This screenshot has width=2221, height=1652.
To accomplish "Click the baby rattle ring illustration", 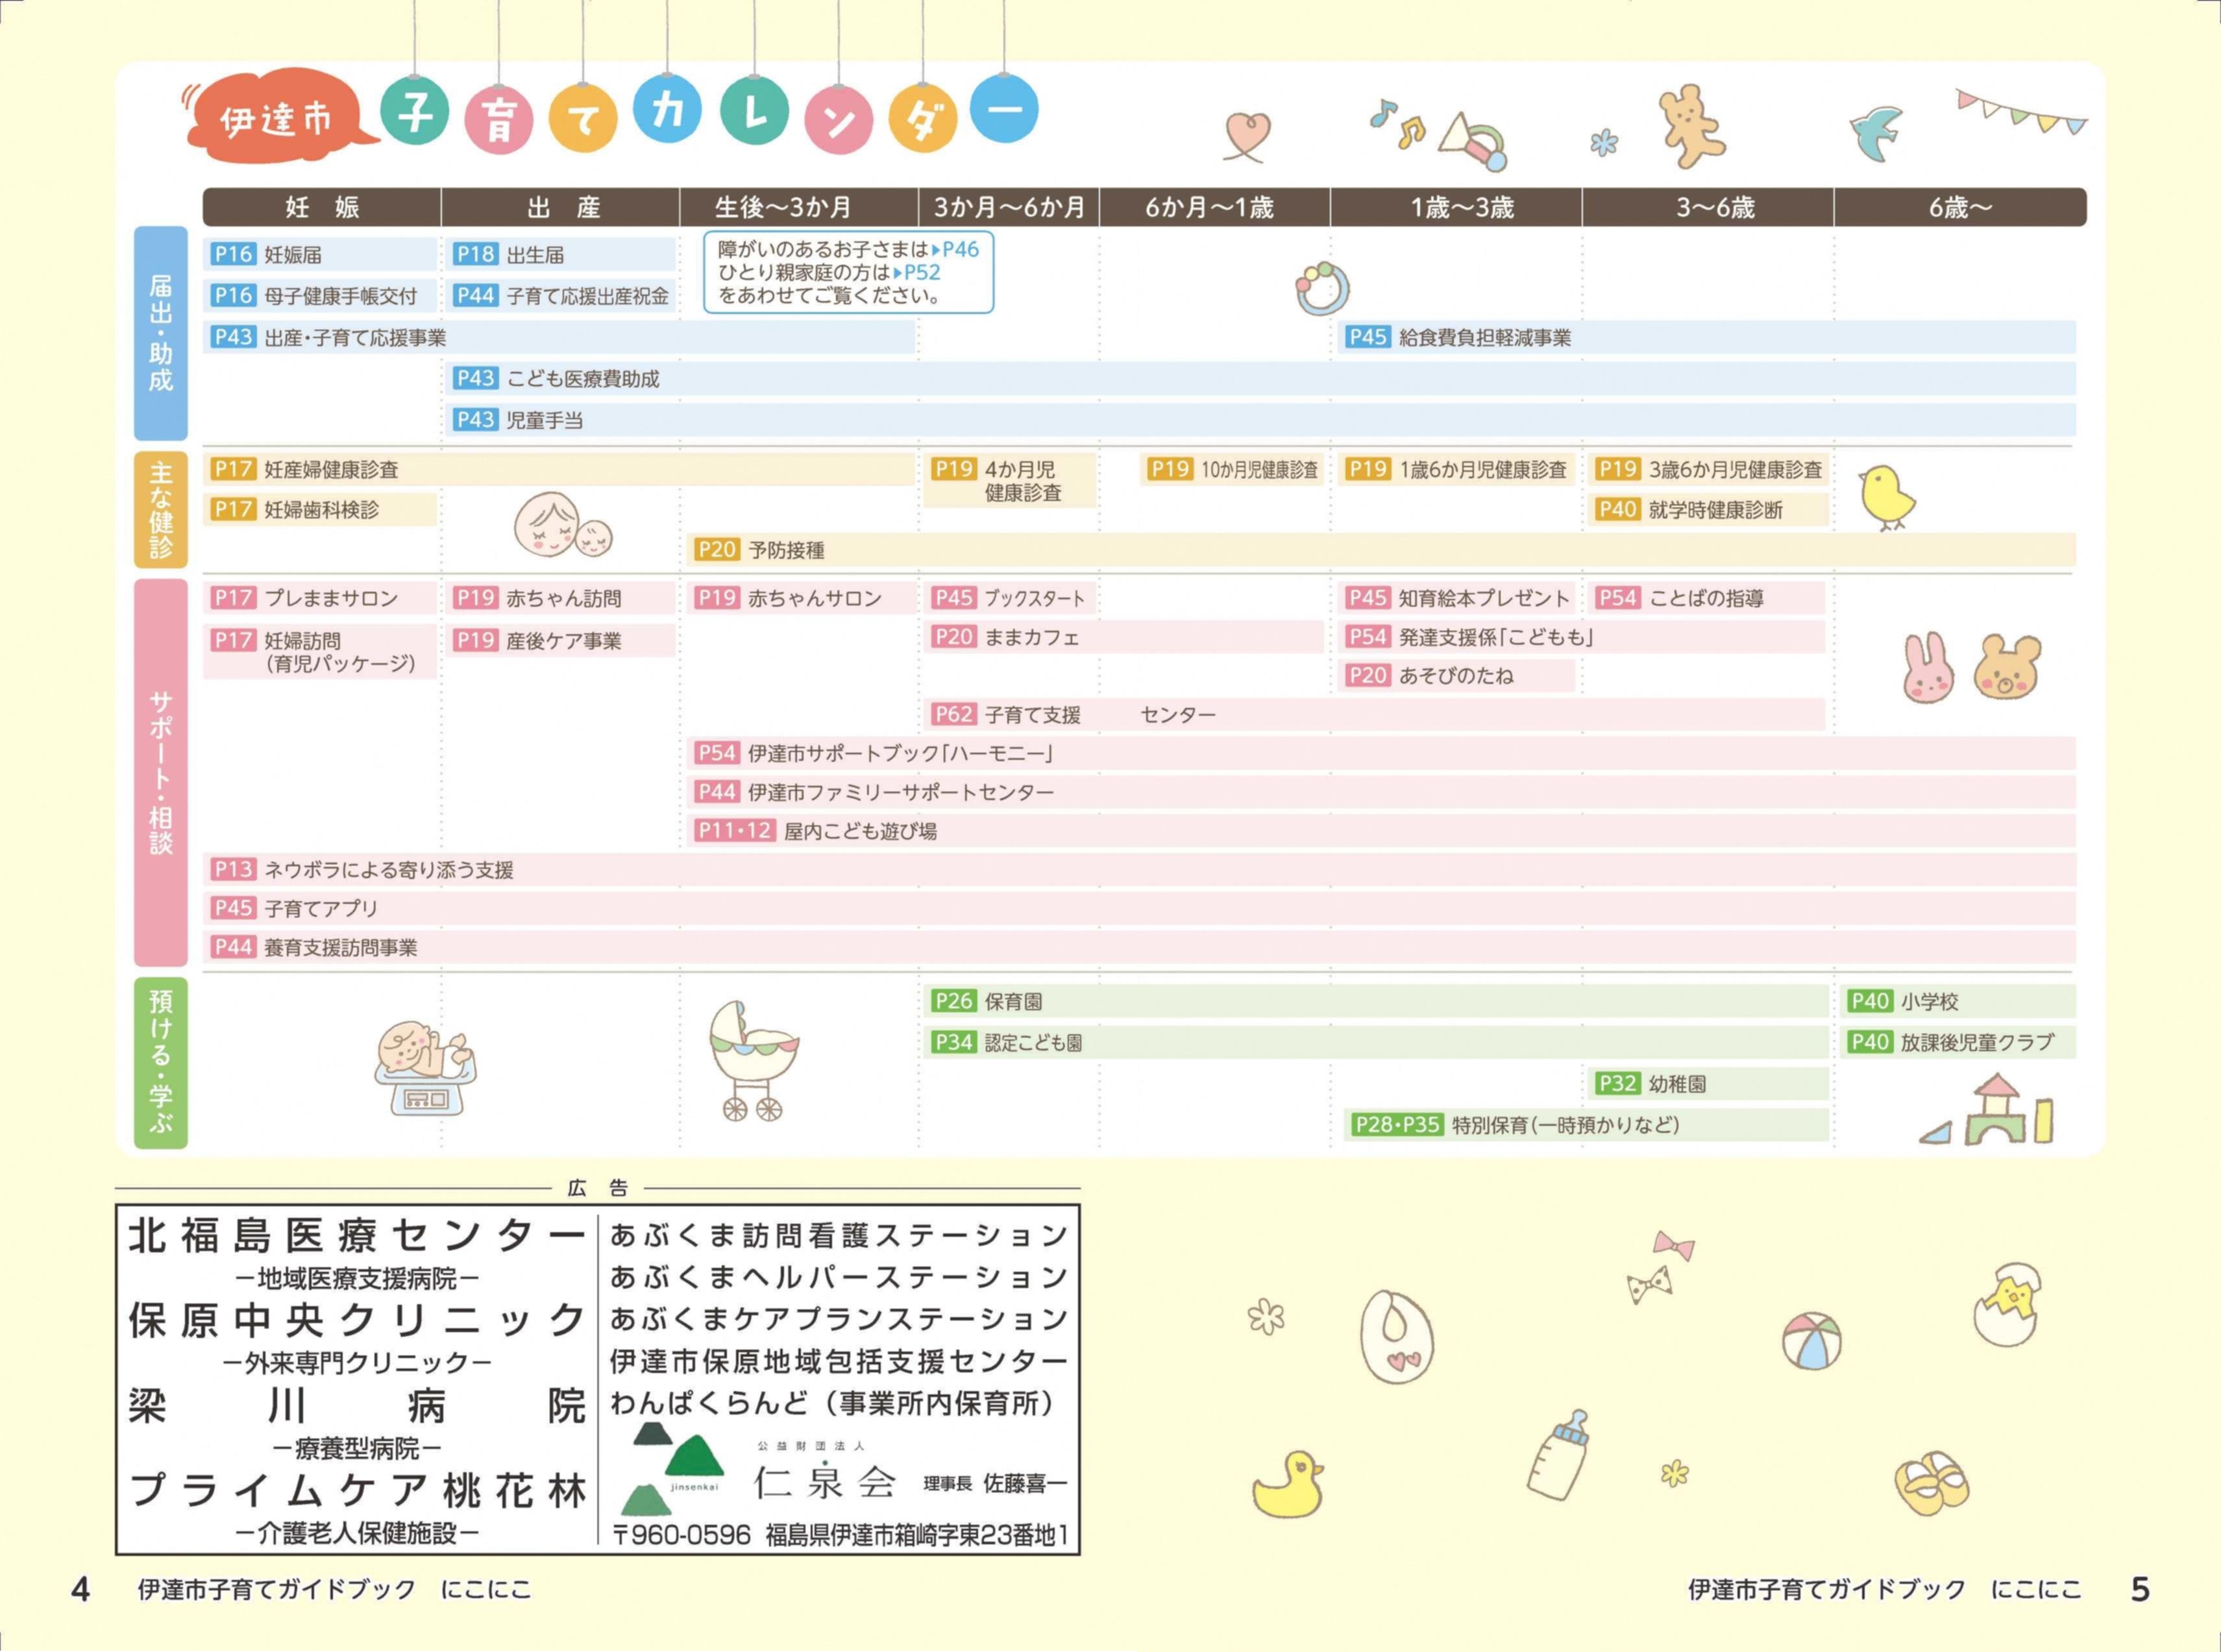I will point(1322,288).
